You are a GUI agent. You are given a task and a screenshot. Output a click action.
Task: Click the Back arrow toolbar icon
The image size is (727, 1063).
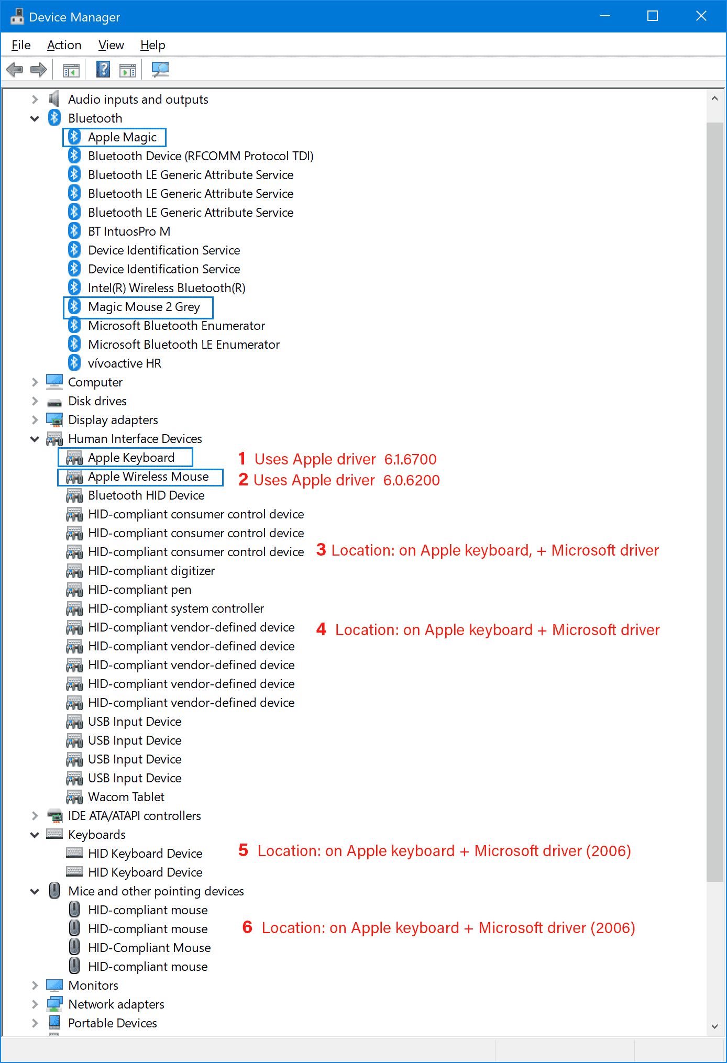pyautogui.click(x=15, y=69)
